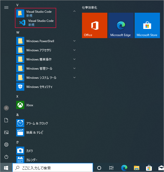Click the Cortana circle taskbar icon
The image size is (164, 172).
(x=99, y=168)
